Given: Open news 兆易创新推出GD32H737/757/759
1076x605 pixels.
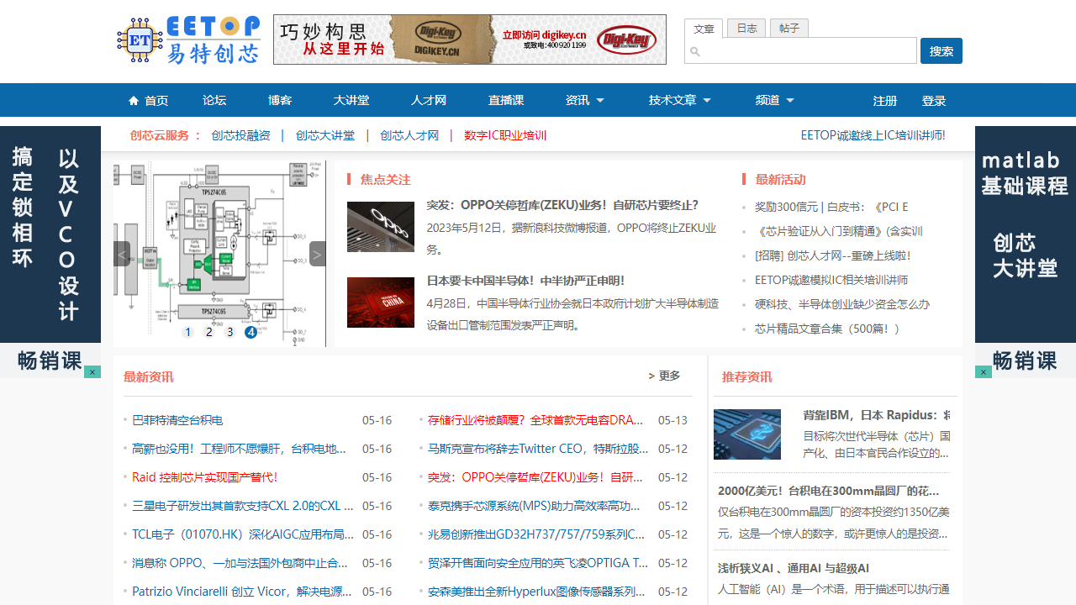Looking at the screenshot, I should point(536,534).
